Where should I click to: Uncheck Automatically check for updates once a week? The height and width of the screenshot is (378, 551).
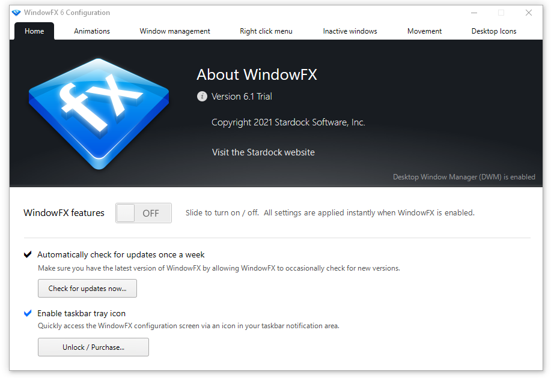(x=27, y=254)
